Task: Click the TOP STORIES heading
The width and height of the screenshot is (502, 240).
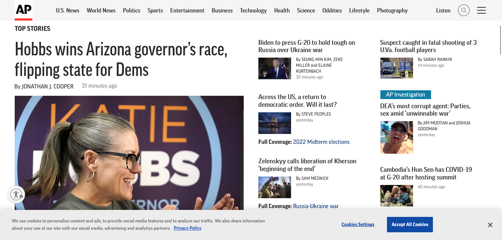Action: pyautogui.click(x=32, y=29)
